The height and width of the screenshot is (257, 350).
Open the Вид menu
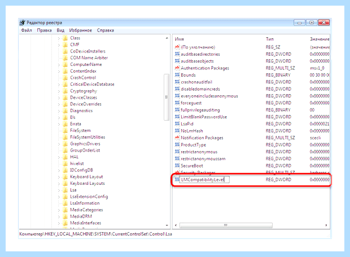(60, 30)
